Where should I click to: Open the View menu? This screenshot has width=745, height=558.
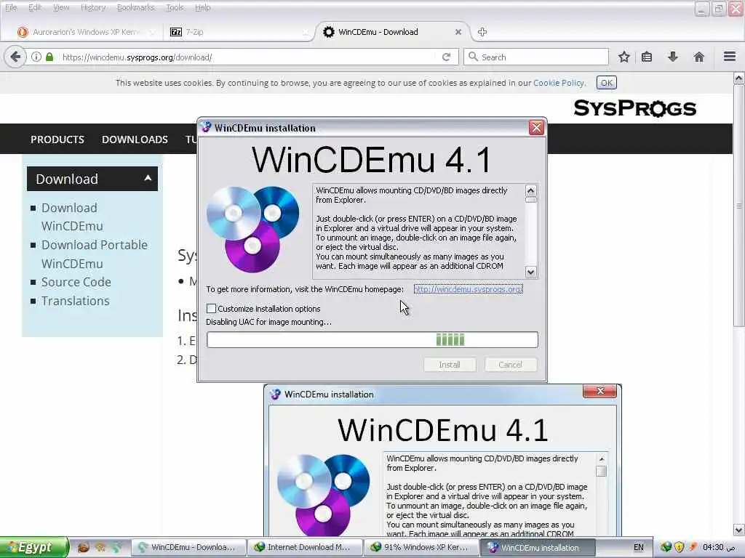click(x=61, y=7)
